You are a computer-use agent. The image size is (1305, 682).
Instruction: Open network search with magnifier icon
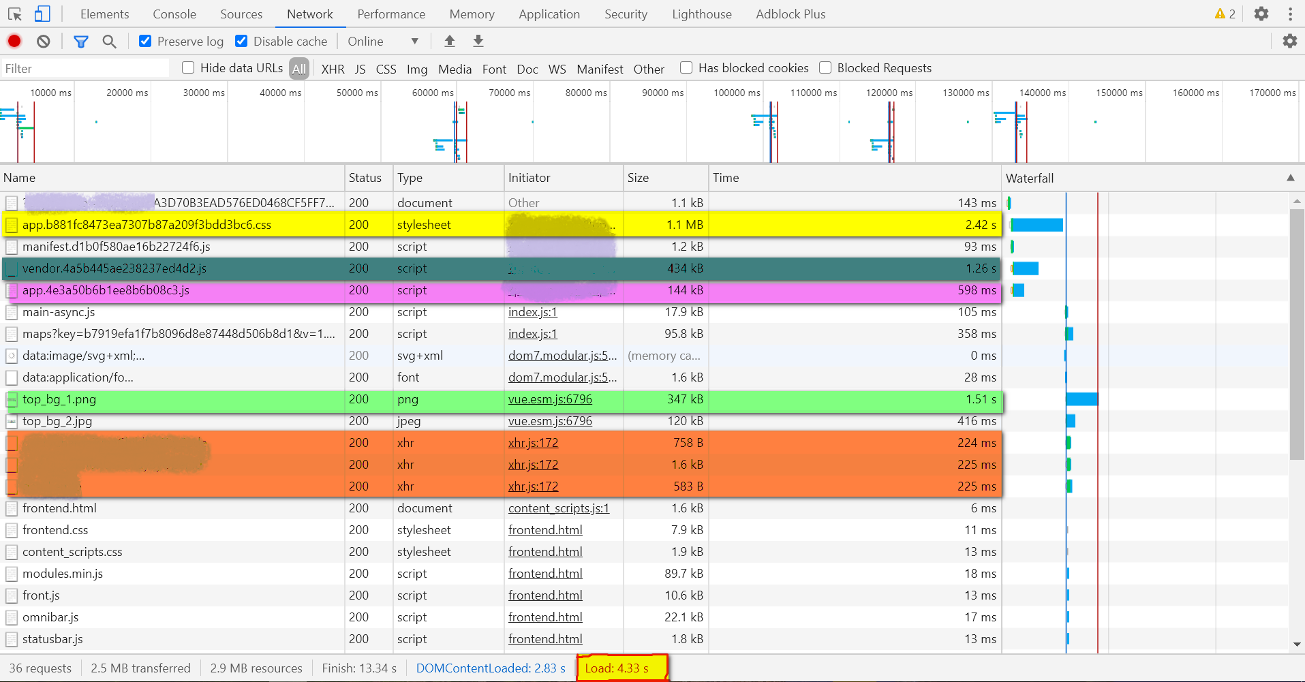(x=109, y=42)
